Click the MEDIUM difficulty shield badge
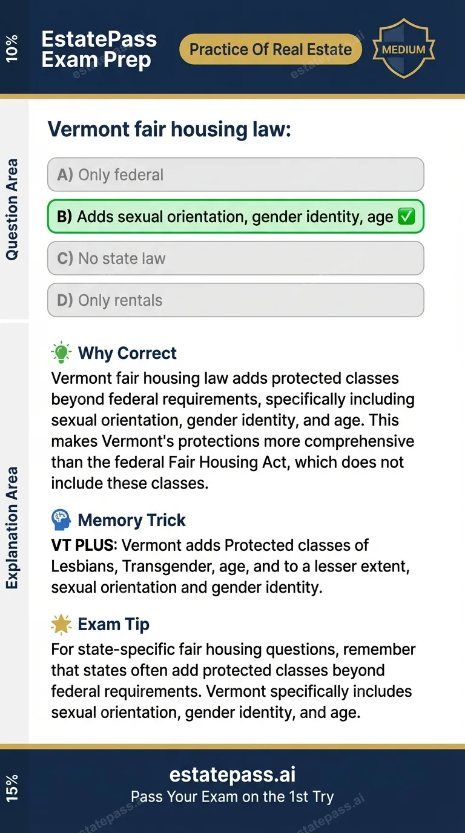 tap(403, 49)
